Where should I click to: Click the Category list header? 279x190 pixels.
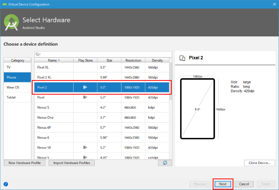point(18,60)
